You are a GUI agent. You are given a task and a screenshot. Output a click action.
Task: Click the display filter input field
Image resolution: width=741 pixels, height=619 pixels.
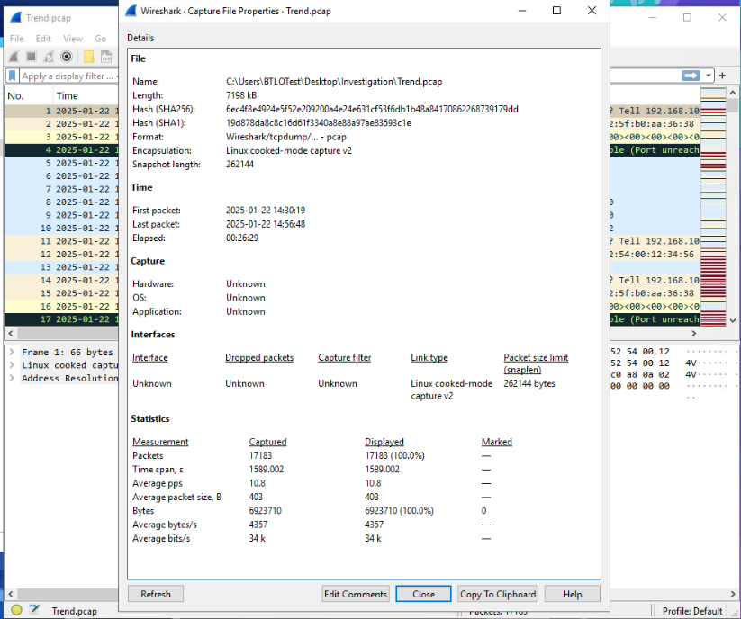click(x=68, y=76)
